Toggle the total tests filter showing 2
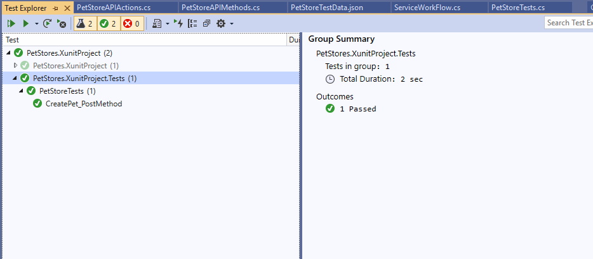 pos(85,24)
